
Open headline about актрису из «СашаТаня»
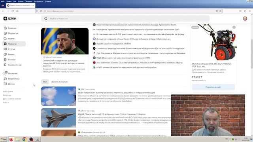coord(134,39)
